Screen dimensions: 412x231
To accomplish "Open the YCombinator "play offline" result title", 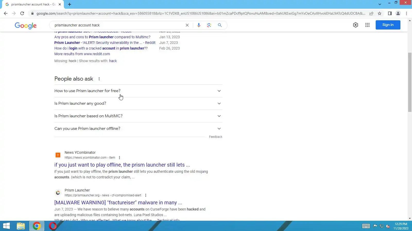I will 122,165.
